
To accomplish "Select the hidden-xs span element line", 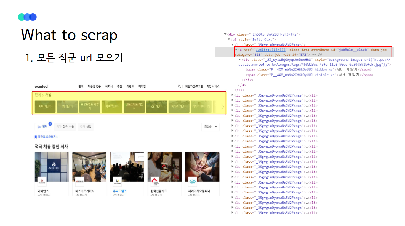I will point(308,70).
